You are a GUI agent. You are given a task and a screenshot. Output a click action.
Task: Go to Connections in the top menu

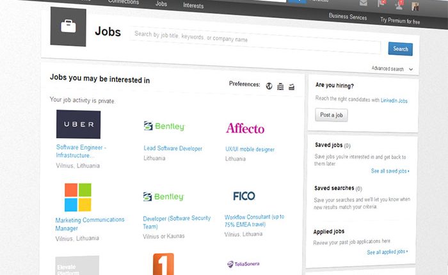click(x=123, y=3)
